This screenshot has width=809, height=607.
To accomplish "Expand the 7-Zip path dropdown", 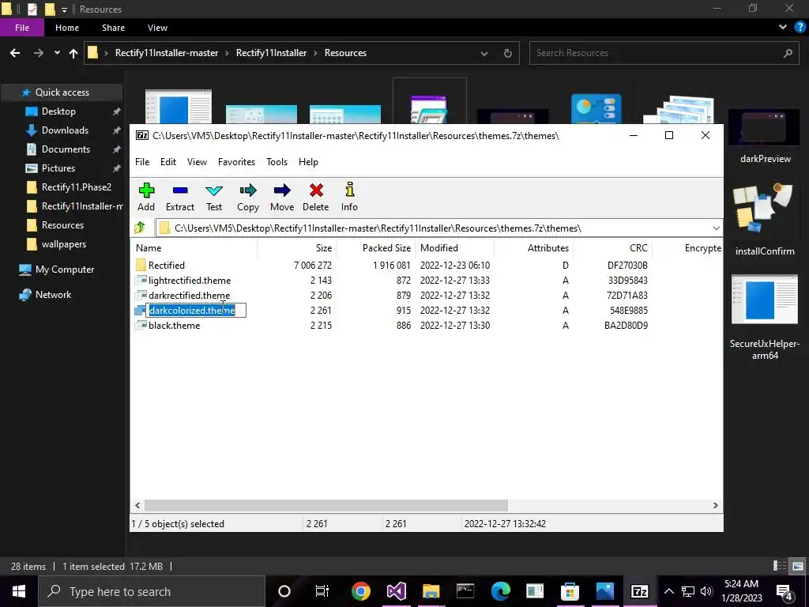I will click(x=716, y=228).
